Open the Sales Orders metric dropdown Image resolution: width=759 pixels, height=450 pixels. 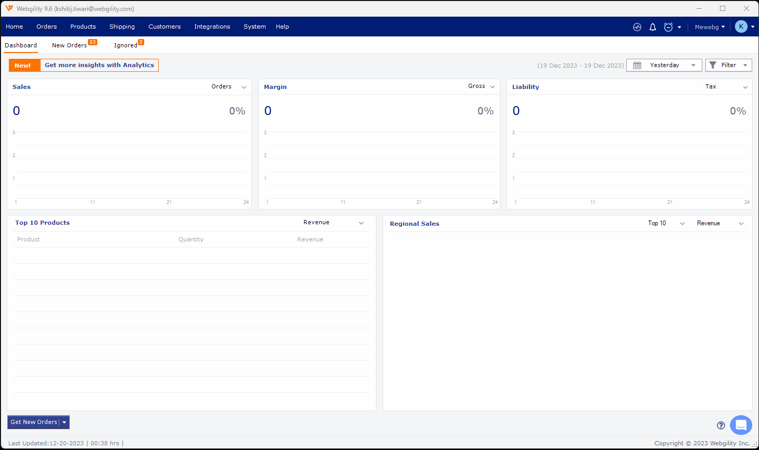(229, 87)
